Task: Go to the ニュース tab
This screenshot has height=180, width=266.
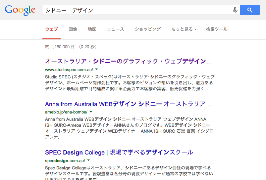Action: (116, 29)
